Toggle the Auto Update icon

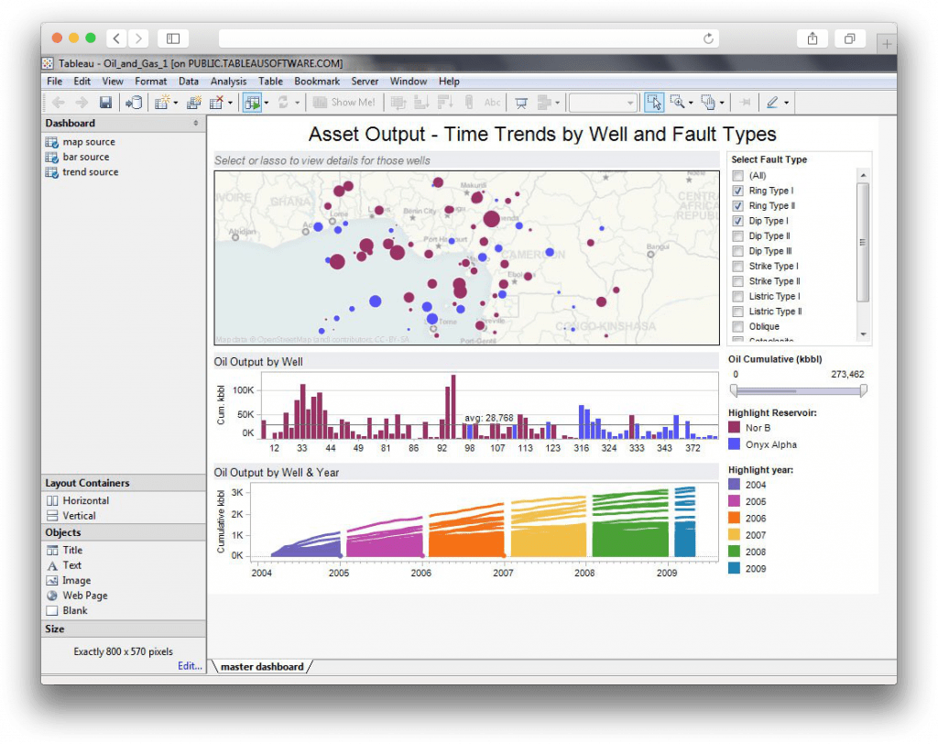tap(251, 103)
